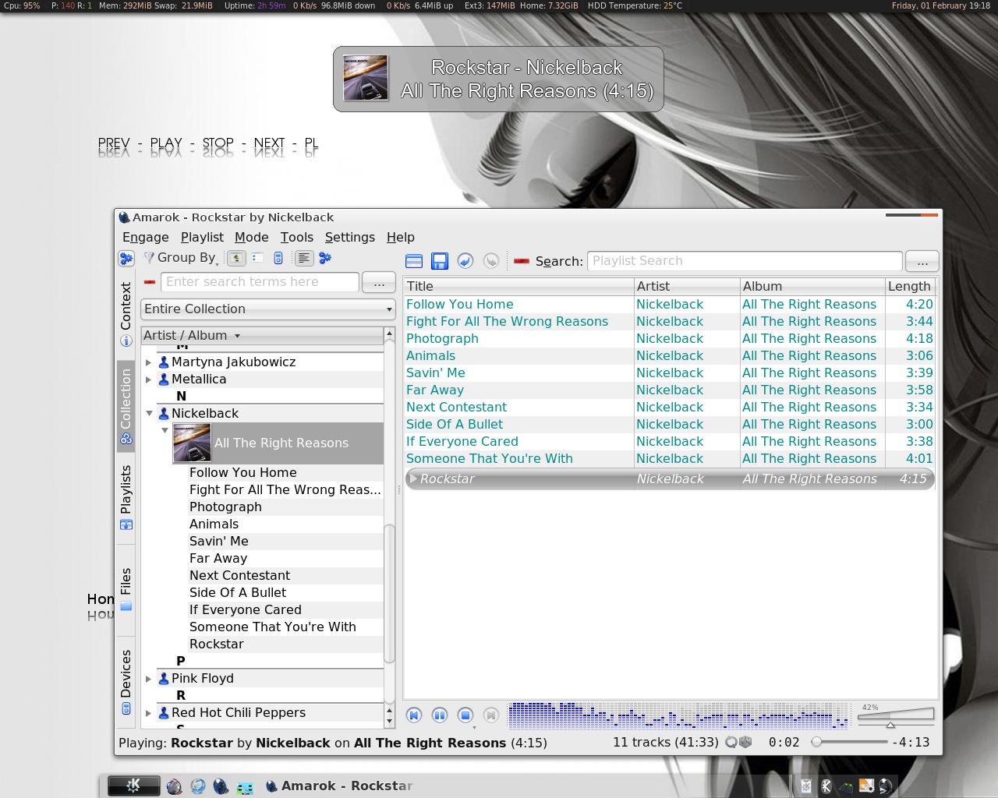Screen dimensions: 998x798
Task: Switch to the Playlists sidebar tab
Action: click(x=126, y=497)
